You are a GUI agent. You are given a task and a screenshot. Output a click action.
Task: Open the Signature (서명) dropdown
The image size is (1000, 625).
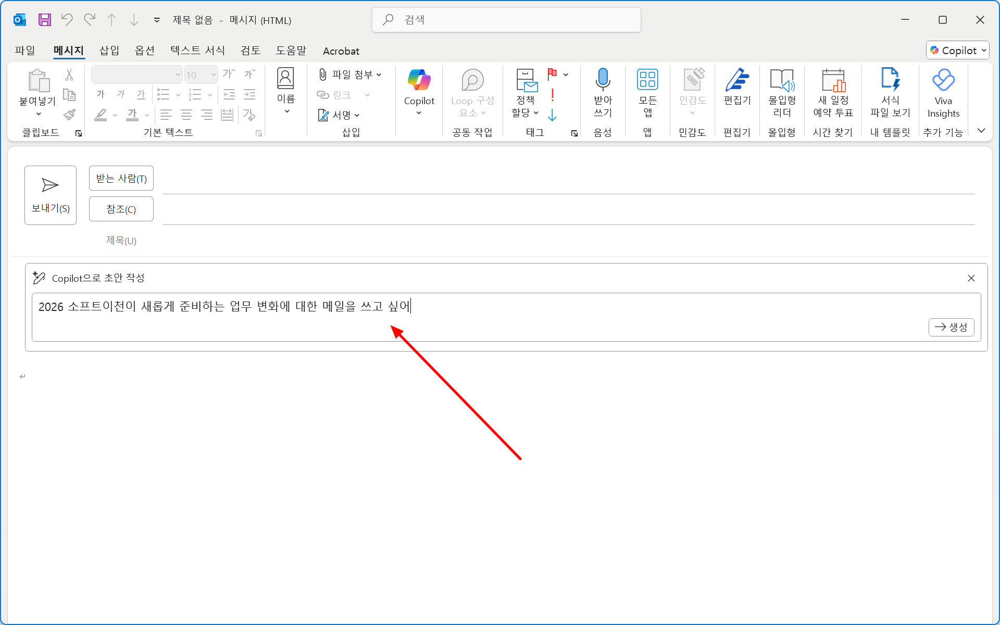(357, 115)
